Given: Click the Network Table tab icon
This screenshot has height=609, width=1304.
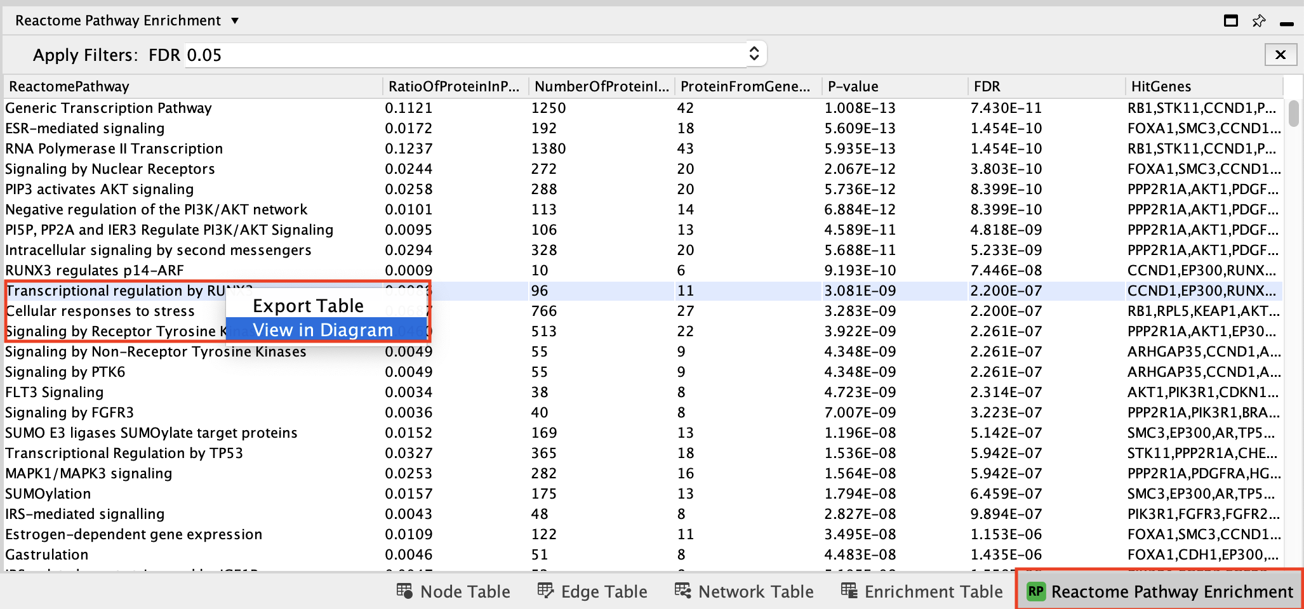Looking at the screenshot, I should pos(682,591).
